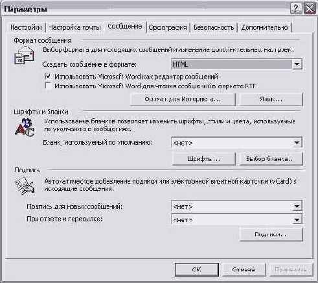This screenshot has height=283, width=318.
Task: Expand the reply and forward signature dropdown
Action: pyautogui.click(x=297, y=219)
